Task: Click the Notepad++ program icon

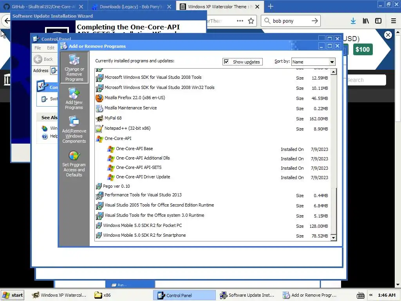Action: point(99,129)
